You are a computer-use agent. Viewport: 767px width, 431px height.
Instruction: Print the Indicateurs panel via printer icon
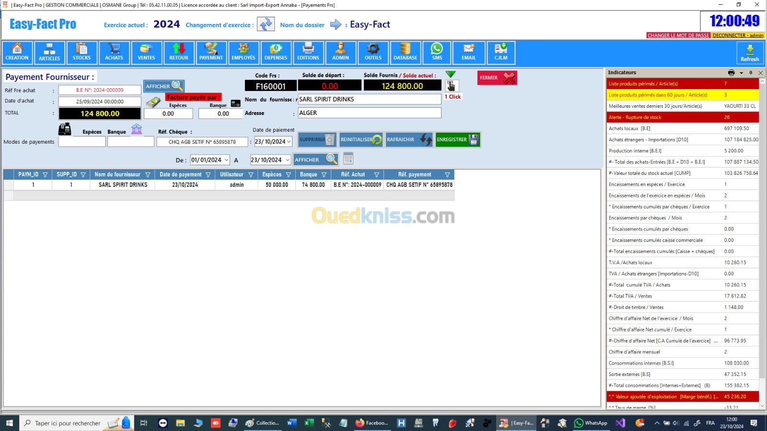[x=731, y=73]
